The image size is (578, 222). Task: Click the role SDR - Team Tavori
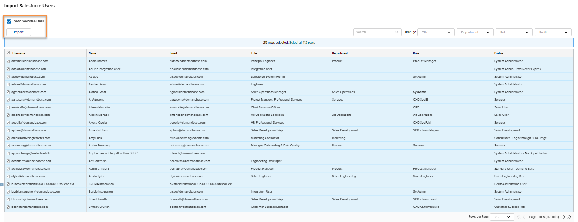point(425,199)
